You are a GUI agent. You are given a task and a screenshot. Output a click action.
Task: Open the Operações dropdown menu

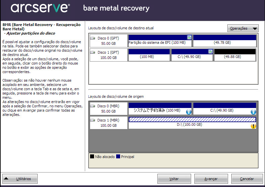pyautogui.click(x=243, y=28)
